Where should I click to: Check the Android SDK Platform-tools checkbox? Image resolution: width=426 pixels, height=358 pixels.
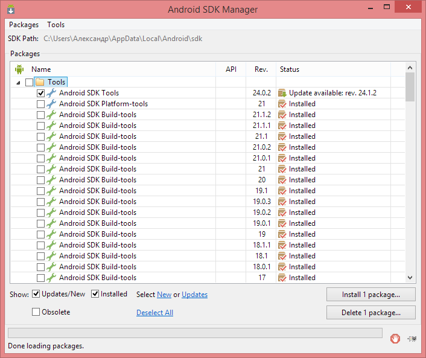(41, 104)
